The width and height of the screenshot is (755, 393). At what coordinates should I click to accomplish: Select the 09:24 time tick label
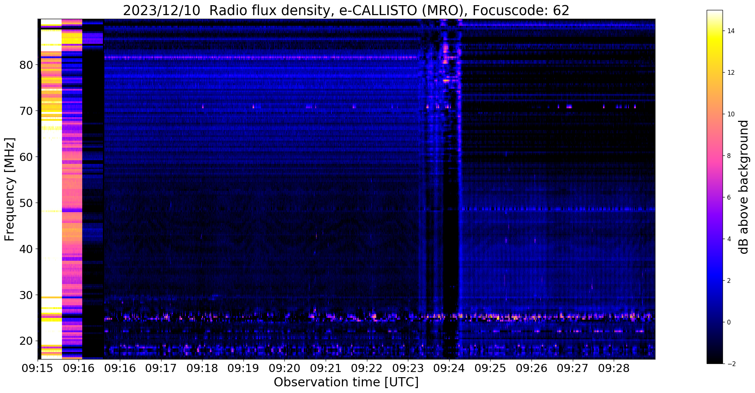click(449, 368)
